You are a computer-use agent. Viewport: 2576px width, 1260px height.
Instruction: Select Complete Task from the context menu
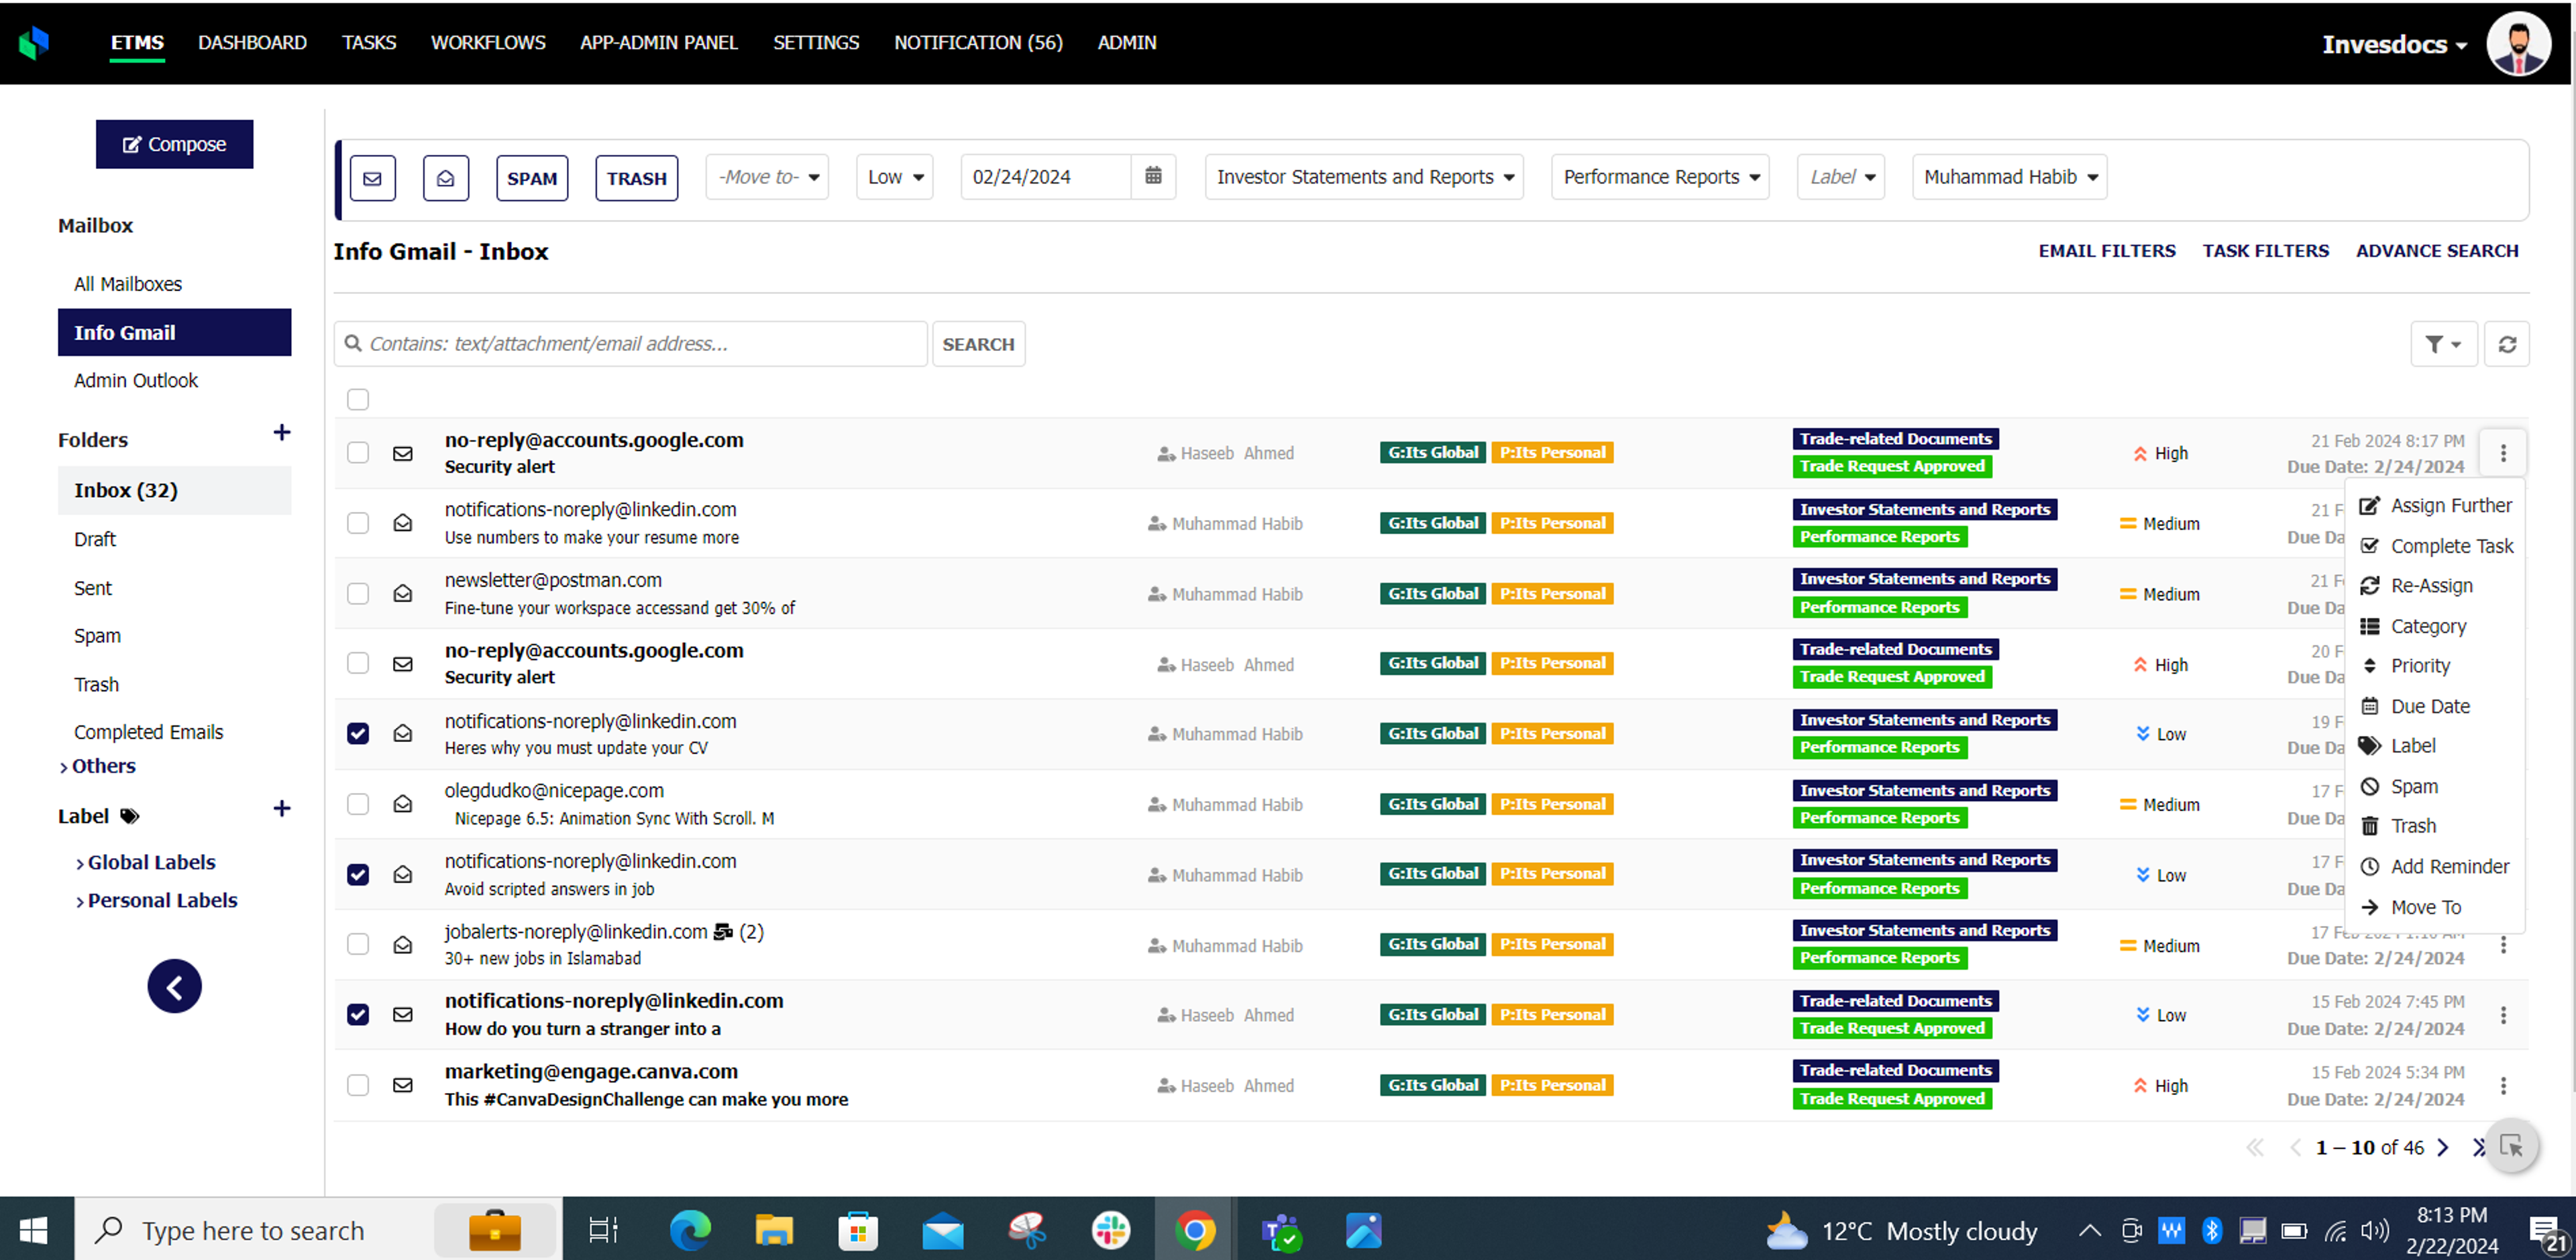pyautogui.click(x=2435, y=546)
